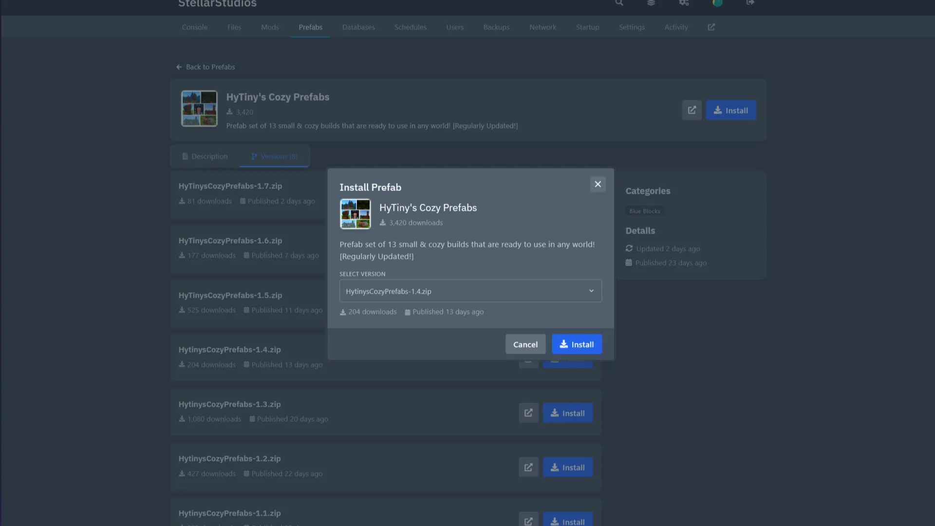935x526 pixels.
Task: Click external link icon beside header Install
Action: coord(692,111)
